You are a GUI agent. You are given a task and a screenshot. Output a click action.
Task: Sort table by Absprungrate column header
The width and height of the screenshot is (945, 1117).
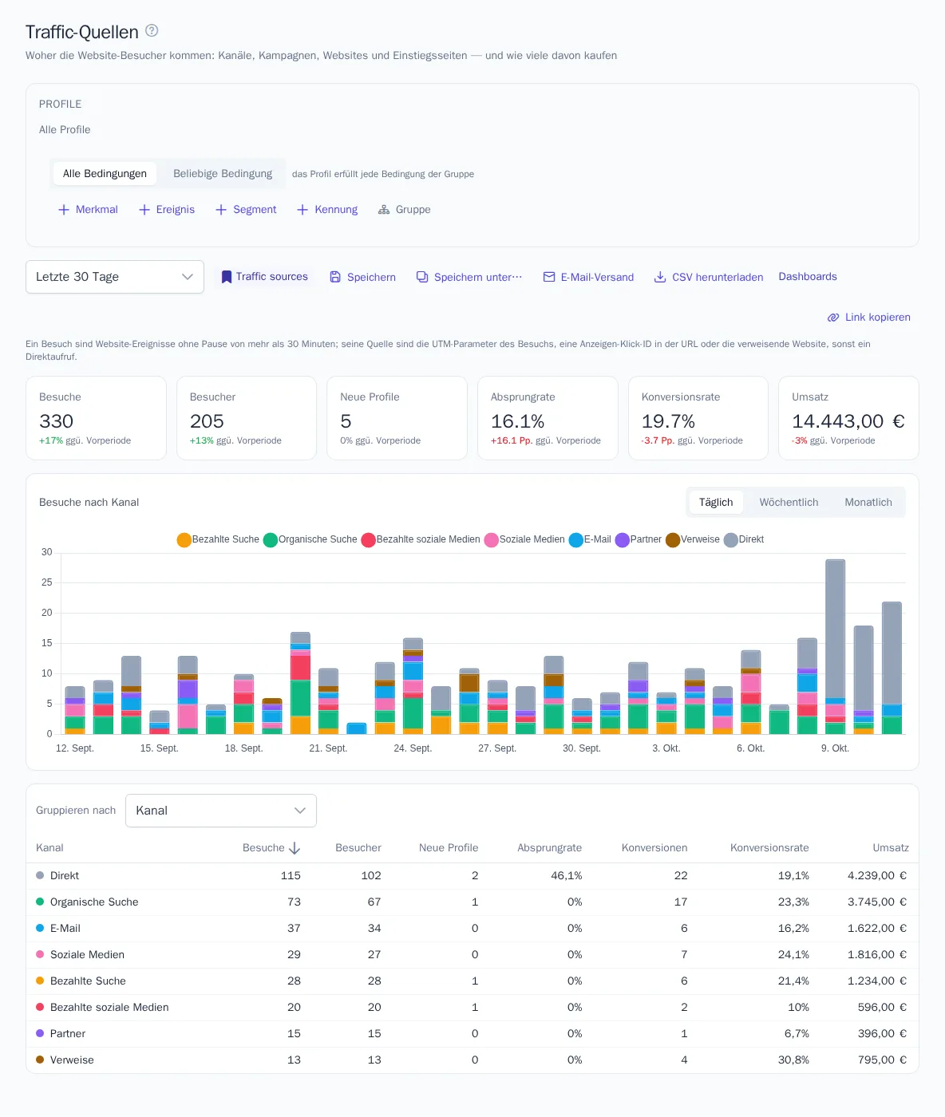click(x=549, y=848)
